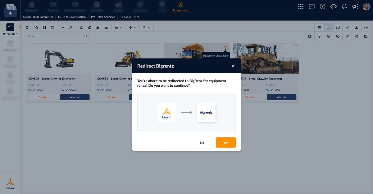This screenshot has height=194, width=373.
Task: Open the toolbar comments icon
Action: coord(338,27)
